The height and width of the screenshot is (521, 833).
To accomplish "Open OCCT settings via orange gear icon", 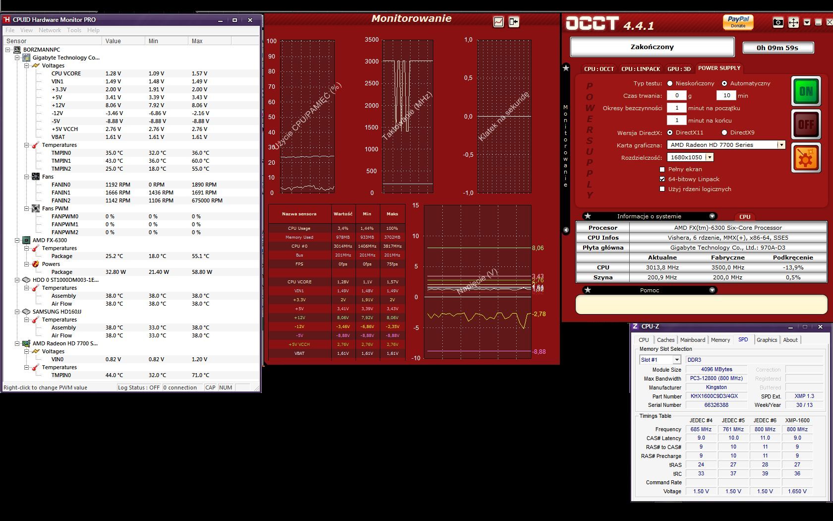I will (x=806, y=158).
